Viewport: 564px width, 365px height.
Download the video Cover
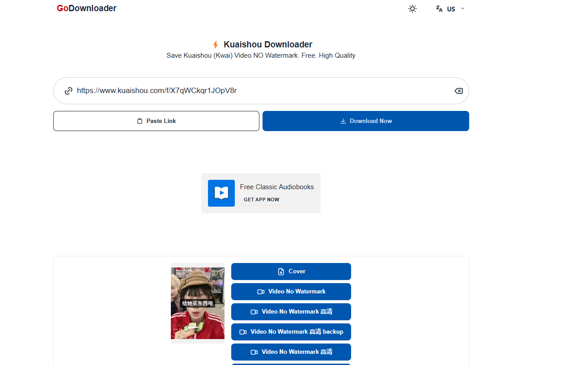pyautogui.click(x=291, y=272)
